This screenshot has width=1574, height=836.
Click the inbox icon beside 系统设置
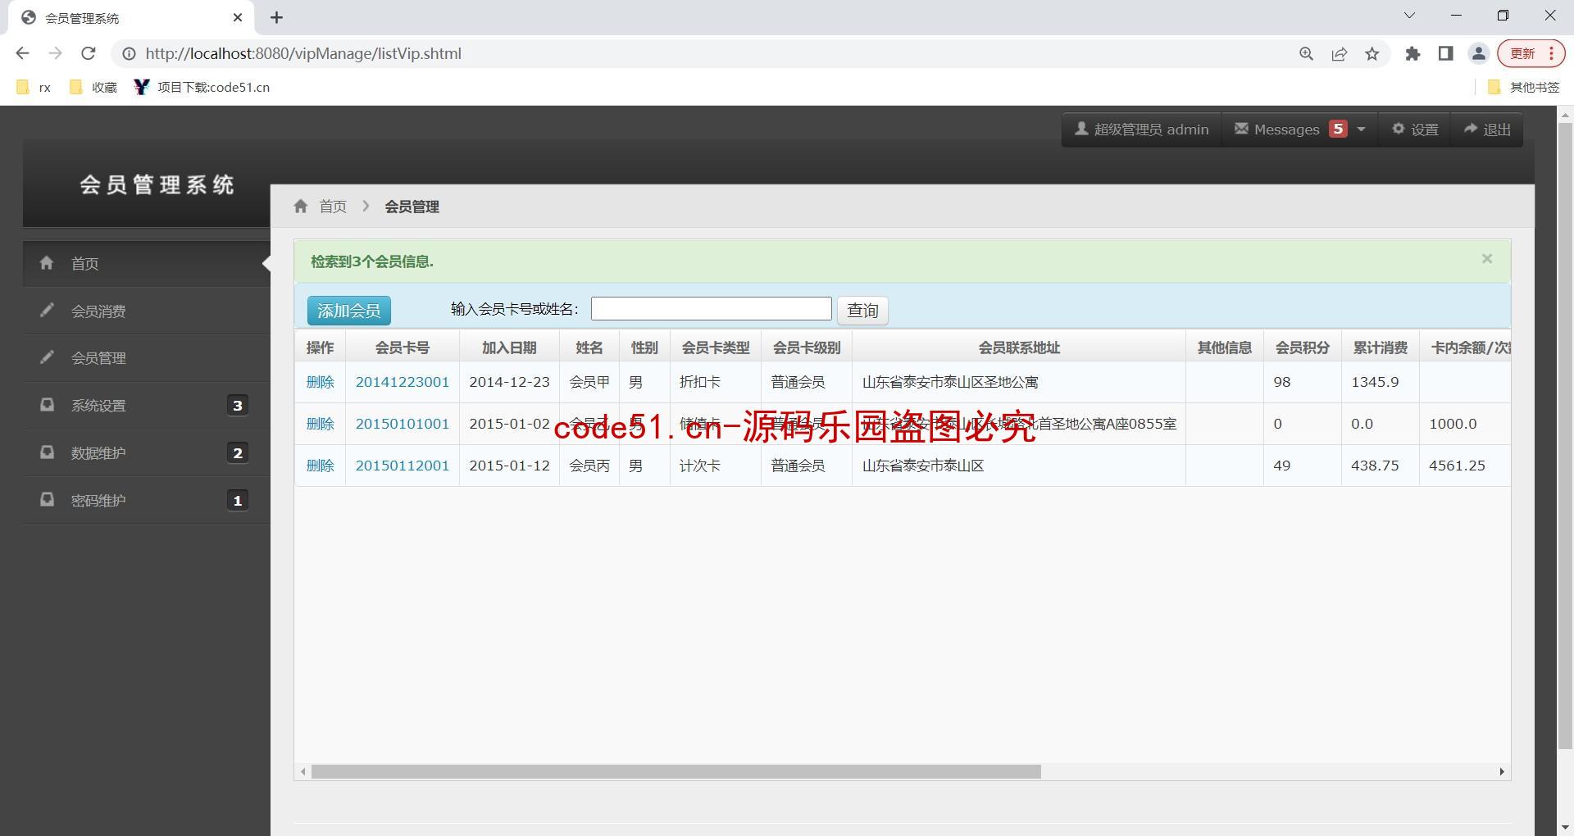click(x=48, y=404)
